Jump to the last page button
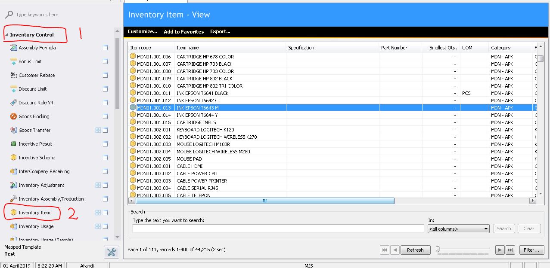Image resolution: width=550 pixels, height=268 pixels. [x=510, y=250]
